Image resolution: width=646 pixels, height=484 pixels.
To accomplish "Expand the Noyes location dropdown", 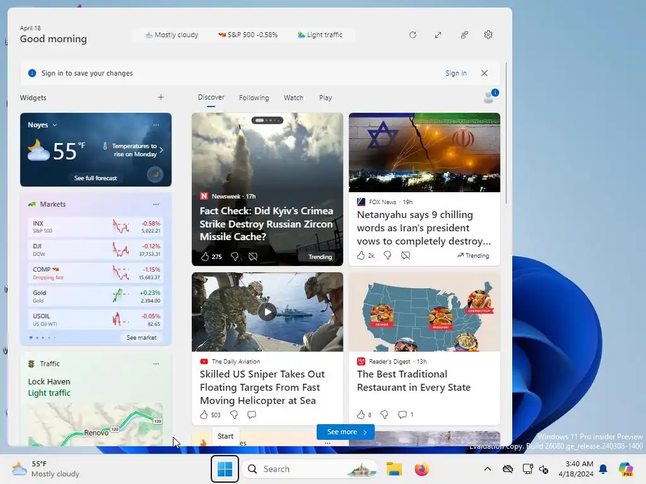I will pyautogui.click(x=55, y=125).
